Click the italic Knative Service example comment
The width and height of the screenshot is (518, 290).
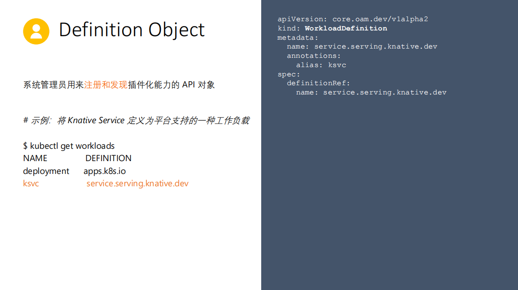pyautogui.click(x=136, y=120)
